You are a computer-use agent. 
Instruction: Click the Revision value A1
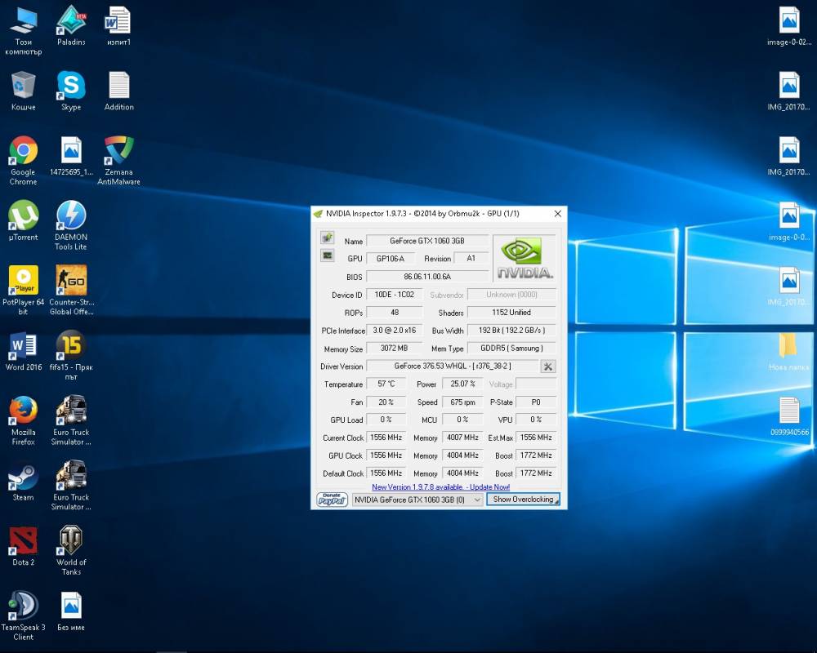[x=471, y=258]
